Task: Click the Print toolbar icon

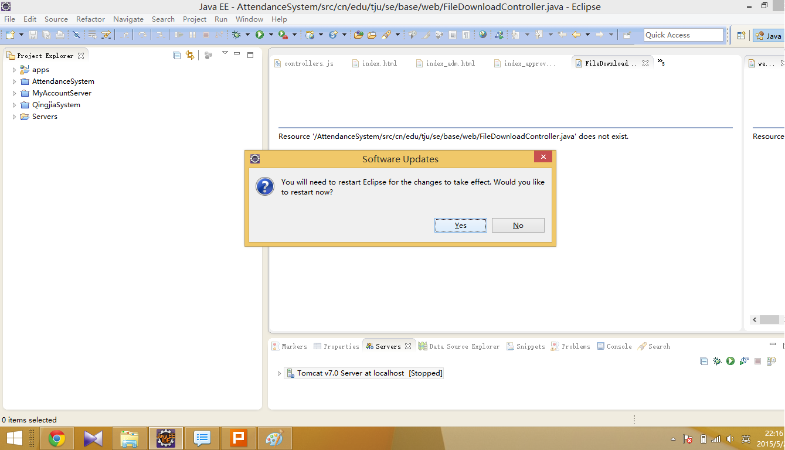Action: click(60, 35)
